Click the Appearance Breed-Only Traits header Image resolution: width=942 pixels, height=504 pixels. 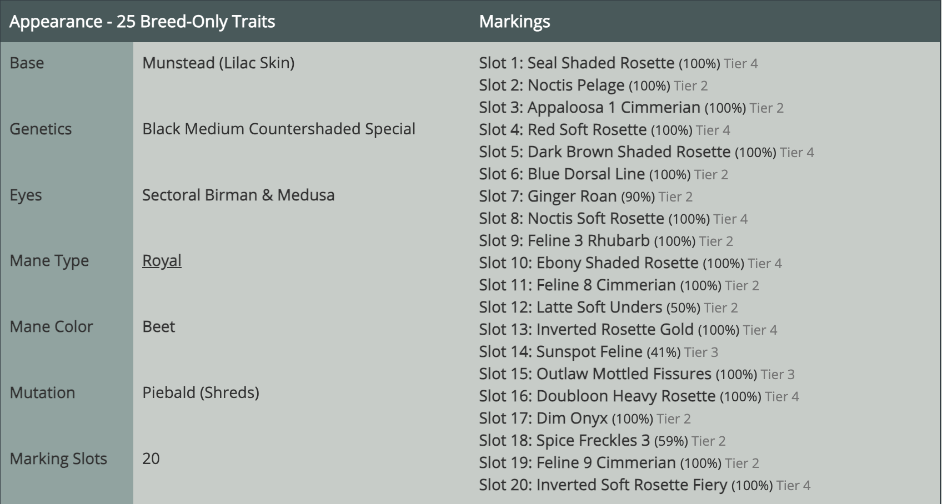[x=142, y=22]
